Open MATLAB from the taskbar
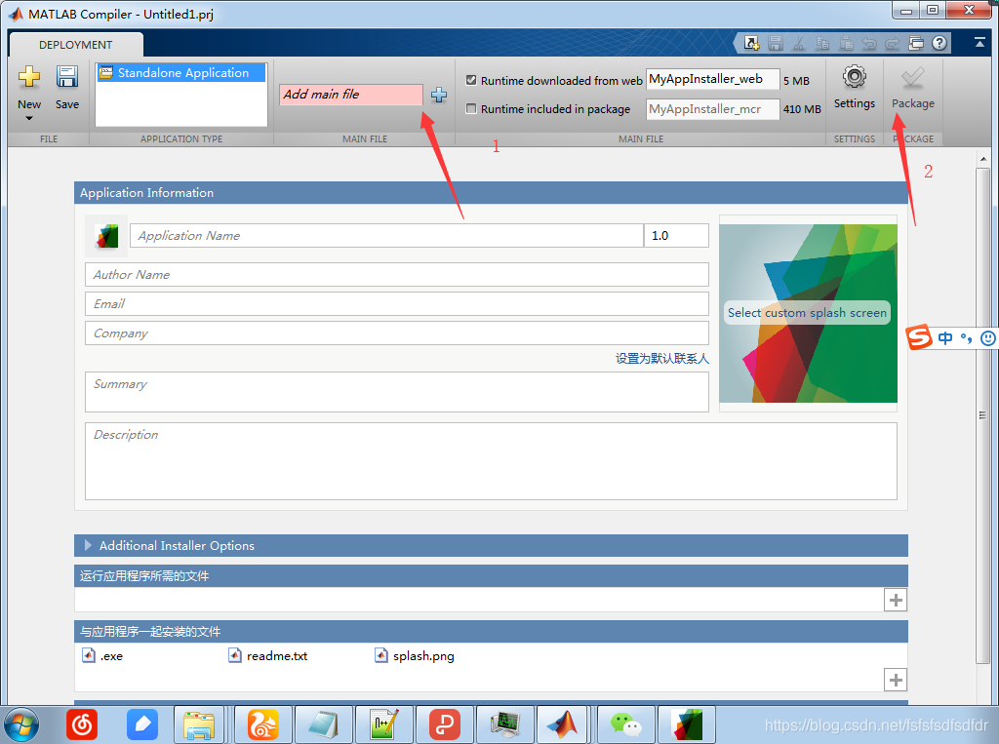999x744 pixels. click(x=563, y=724)
